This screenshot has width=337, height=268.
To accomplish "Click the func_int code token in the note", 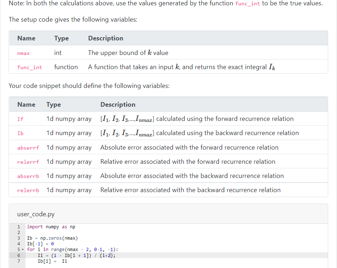I will (248, 4).
